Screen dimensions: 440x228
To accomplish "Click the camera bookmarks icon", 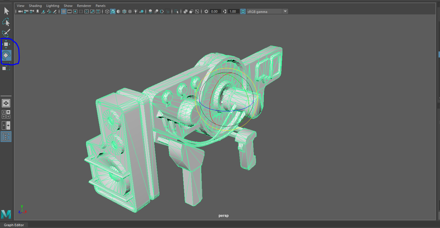I will tap(38, 11).
